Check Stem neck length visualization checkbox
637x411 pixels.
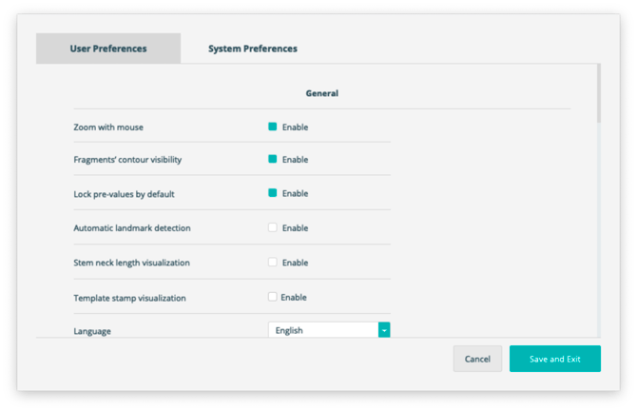(x=272, y=263)
